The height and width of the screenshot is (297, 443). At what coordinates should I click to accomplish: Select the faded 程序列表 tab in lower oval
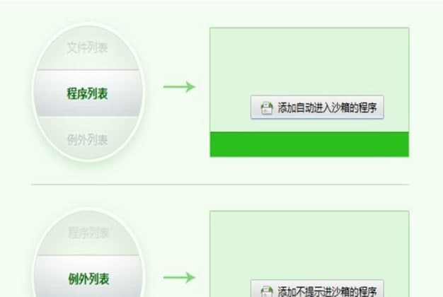(88, 233)
